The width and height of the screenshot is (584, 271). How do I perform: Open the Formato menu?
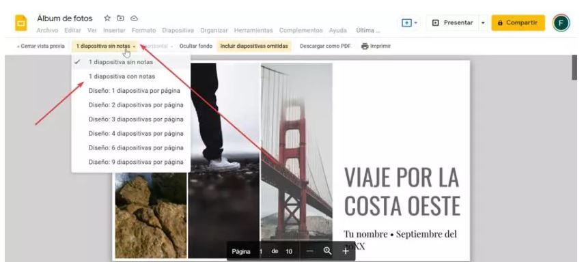pyautogui.click(x=143, y=31)
